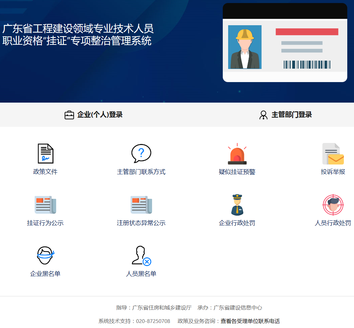This screenshot has width=354, height=328.
Task: Select the 疑似挂证预警 text label
Action: pos(237,172)
